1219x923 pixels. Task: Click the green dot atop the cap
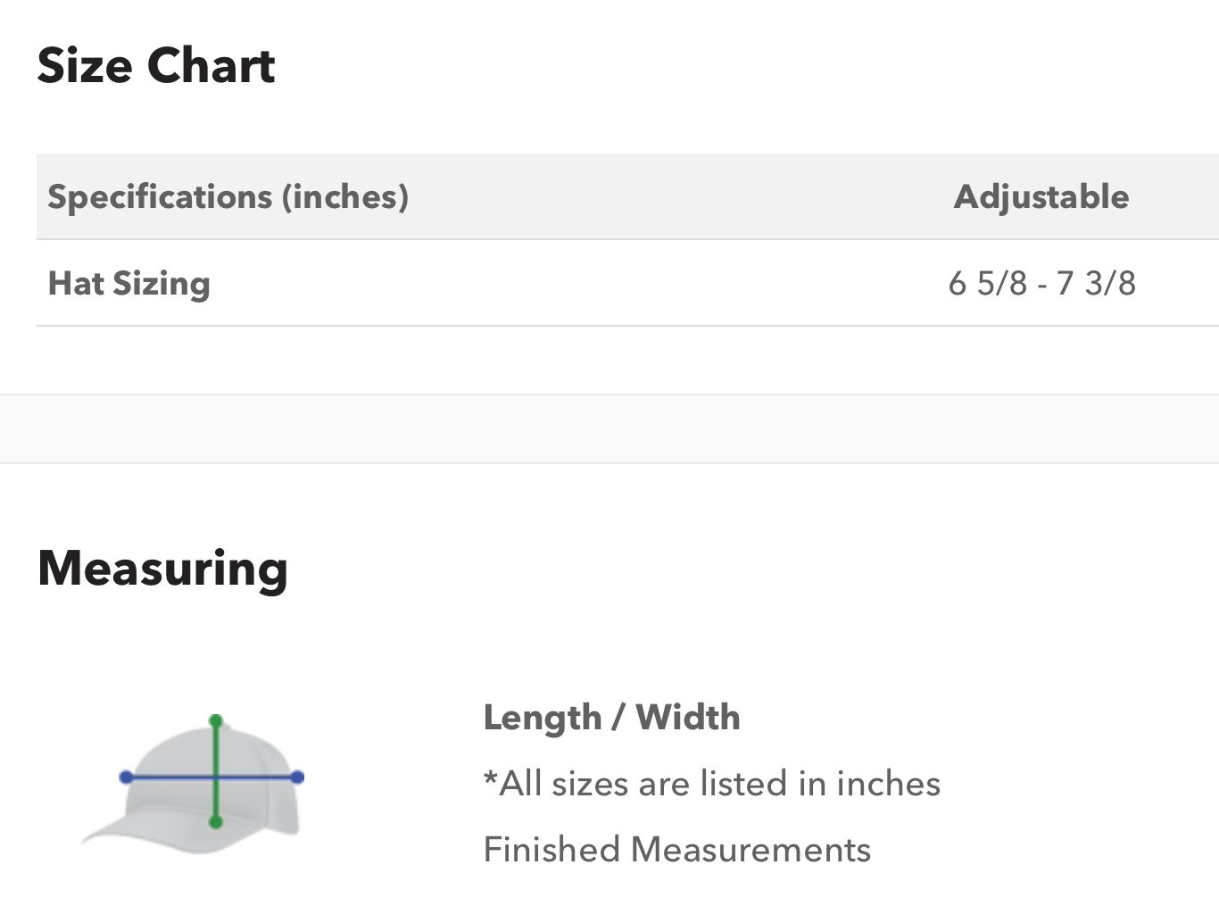coord(215,719)
